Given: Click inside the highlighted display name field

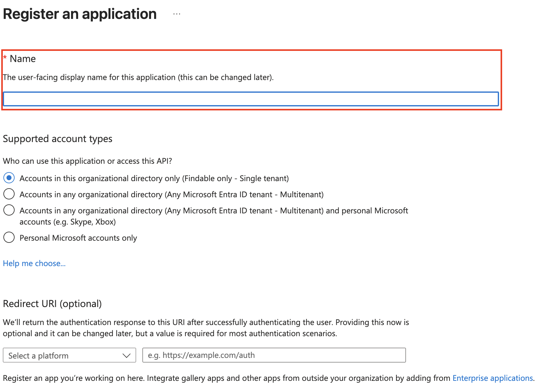Looking at the screenshot, I should point(248,99).
